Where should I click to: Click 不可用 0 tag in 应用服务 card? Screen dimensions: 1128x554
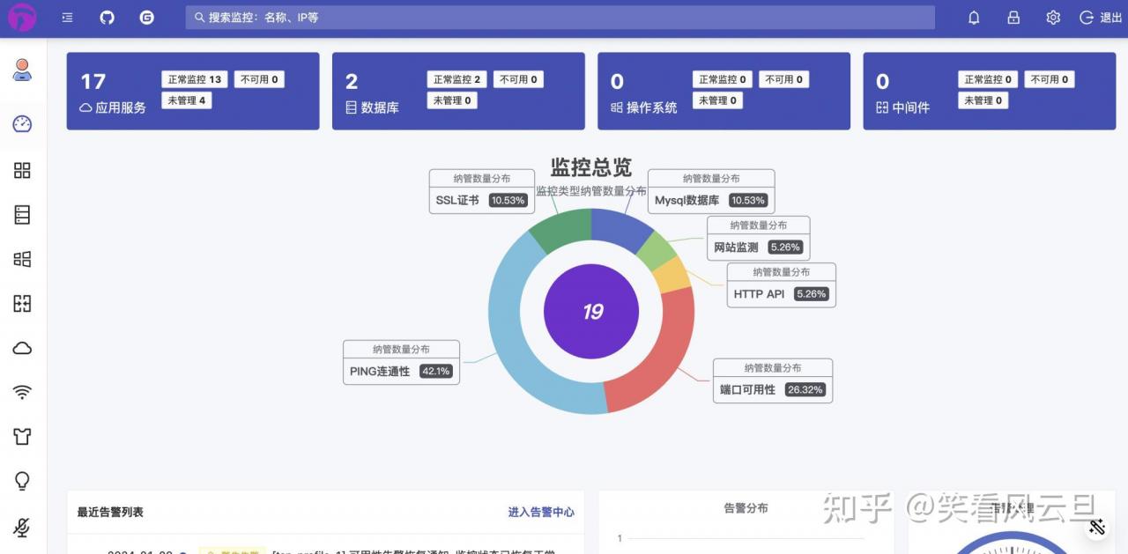tap(259, 79)
